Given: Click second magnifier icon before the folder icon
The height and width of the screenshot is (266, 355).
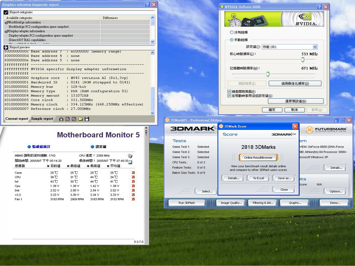Looking at the screenshot, I should click(x=74, y=119).
